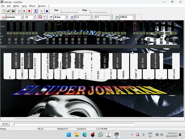Play the 'Hip Latin Kit' black key
Viewport: 185px width, 139px height.
[66, 61]
